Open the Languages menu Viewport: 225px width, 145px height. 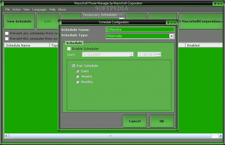tap(39, 9)
